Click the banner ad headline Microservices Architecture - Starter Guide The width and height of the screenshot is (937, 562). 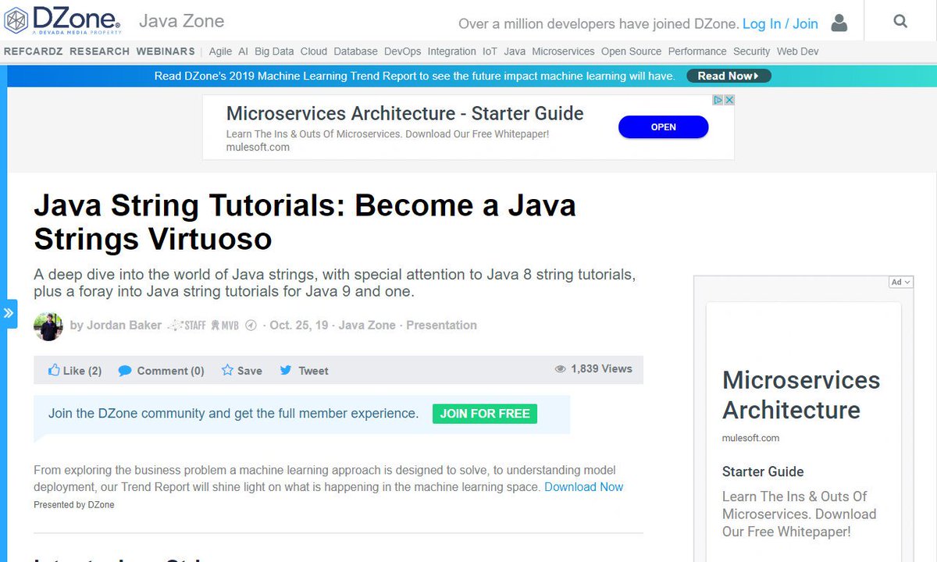pyautogui.click(x=404, y=113)
